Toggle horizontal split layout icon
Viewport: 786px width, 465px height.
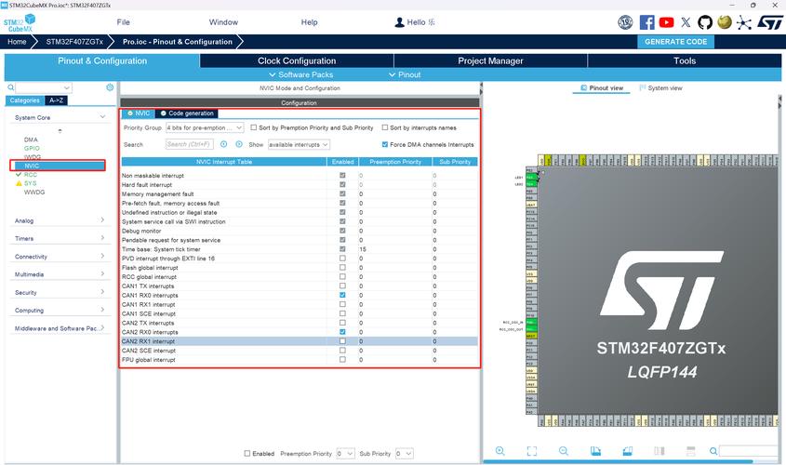(x=691, y=451)
